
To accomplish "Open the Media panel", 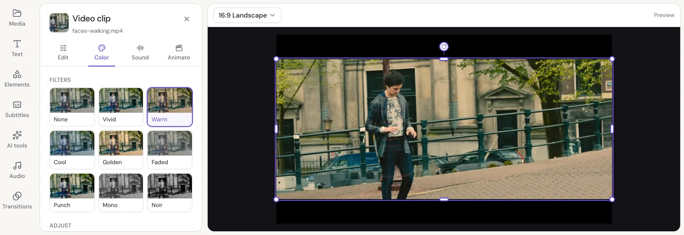I will click(17, 18).
